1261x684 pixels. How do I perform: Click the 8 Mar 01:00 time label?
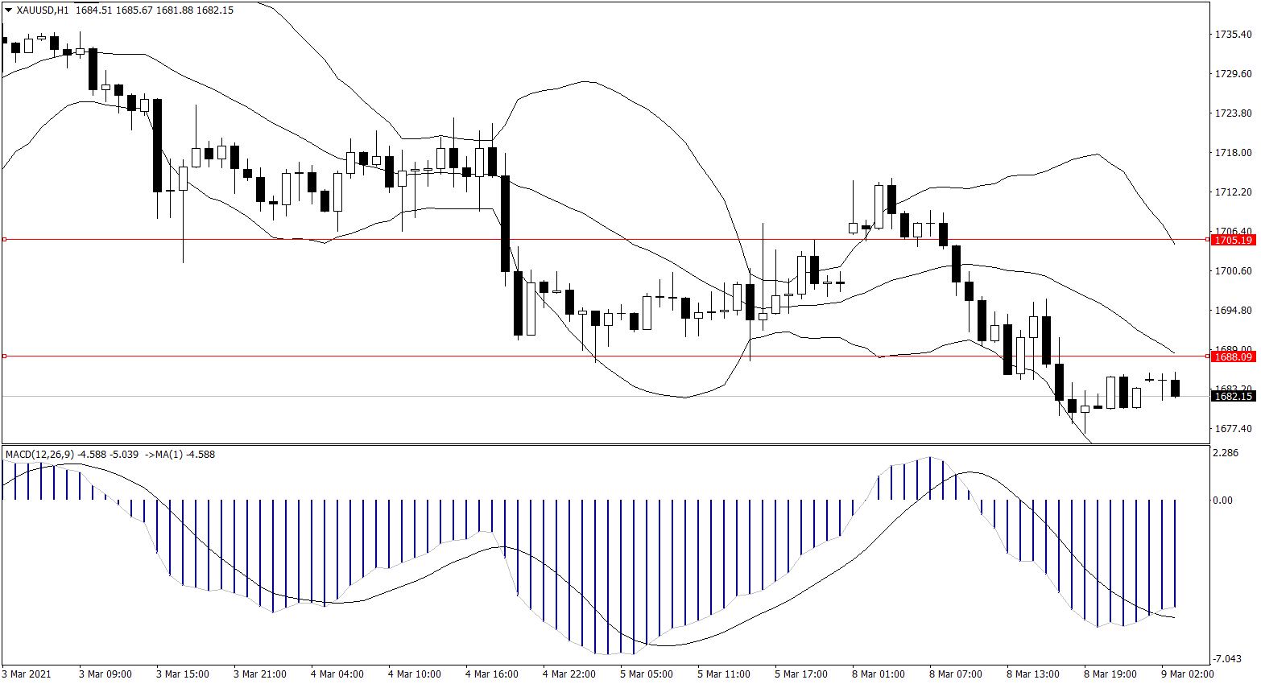click(879, 674)
